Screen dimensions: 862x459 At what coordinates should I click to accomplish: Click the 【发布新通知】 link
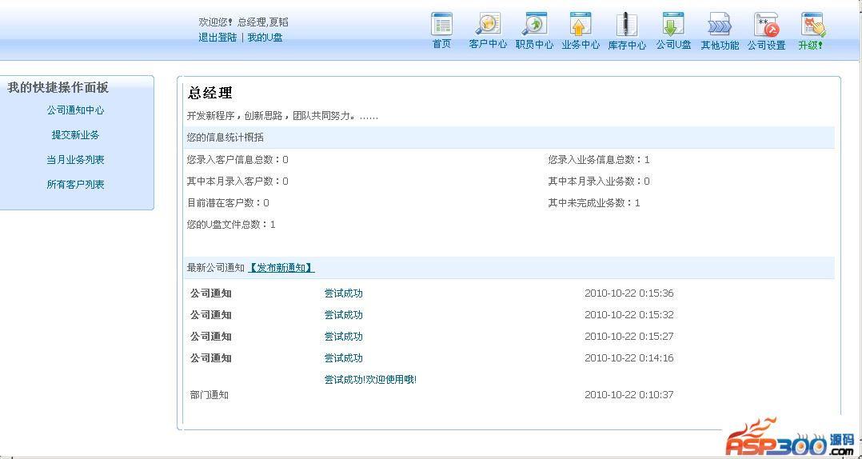tap(281, 268)
